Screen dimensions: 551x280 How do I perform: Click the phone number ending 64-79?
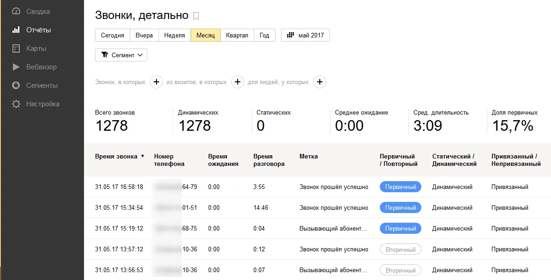pos(175,187)
